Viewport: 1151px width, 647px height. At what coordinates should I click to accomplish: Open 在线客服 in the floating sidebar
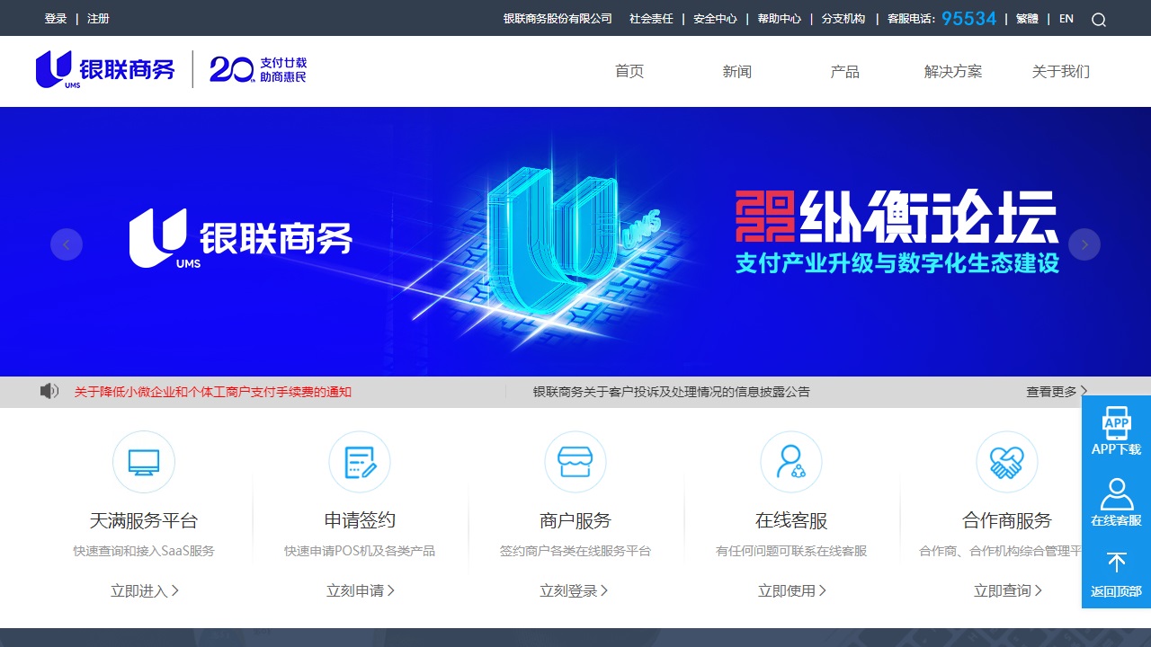1116,501
